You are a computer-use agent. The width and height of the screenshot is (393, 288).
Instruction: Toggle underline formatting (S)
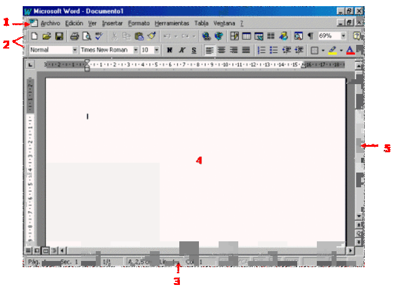point(194,50)
